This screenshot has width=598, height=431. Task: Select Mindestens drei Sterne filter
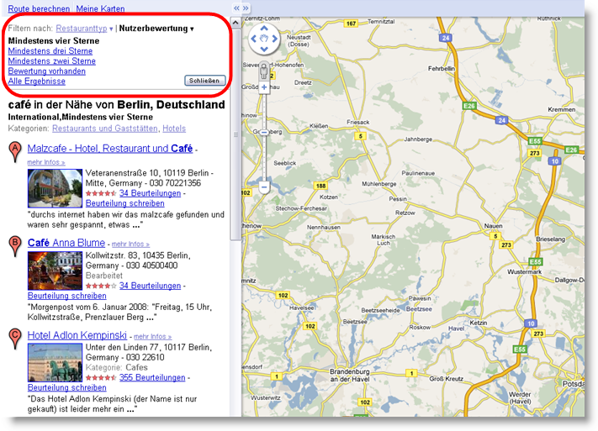(x=50, y=51)
